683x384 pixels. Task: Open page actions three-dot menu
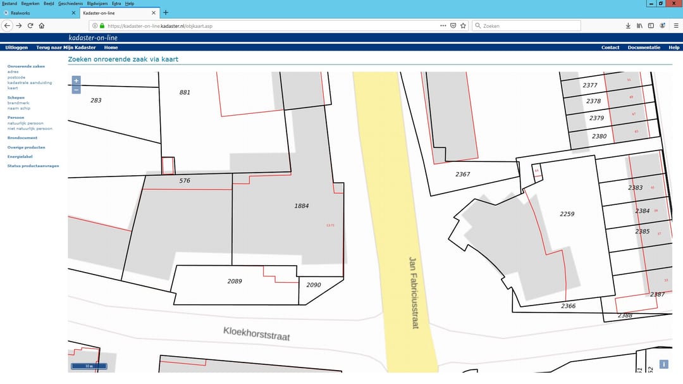pos(443,26)
